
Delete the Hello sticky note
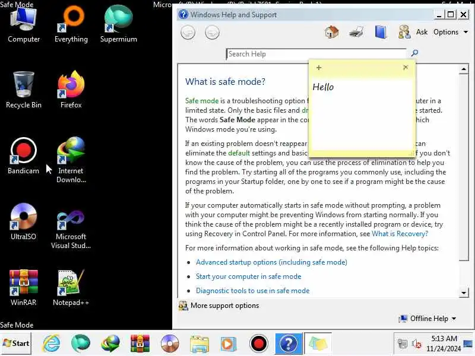click(x=406, y=67)
